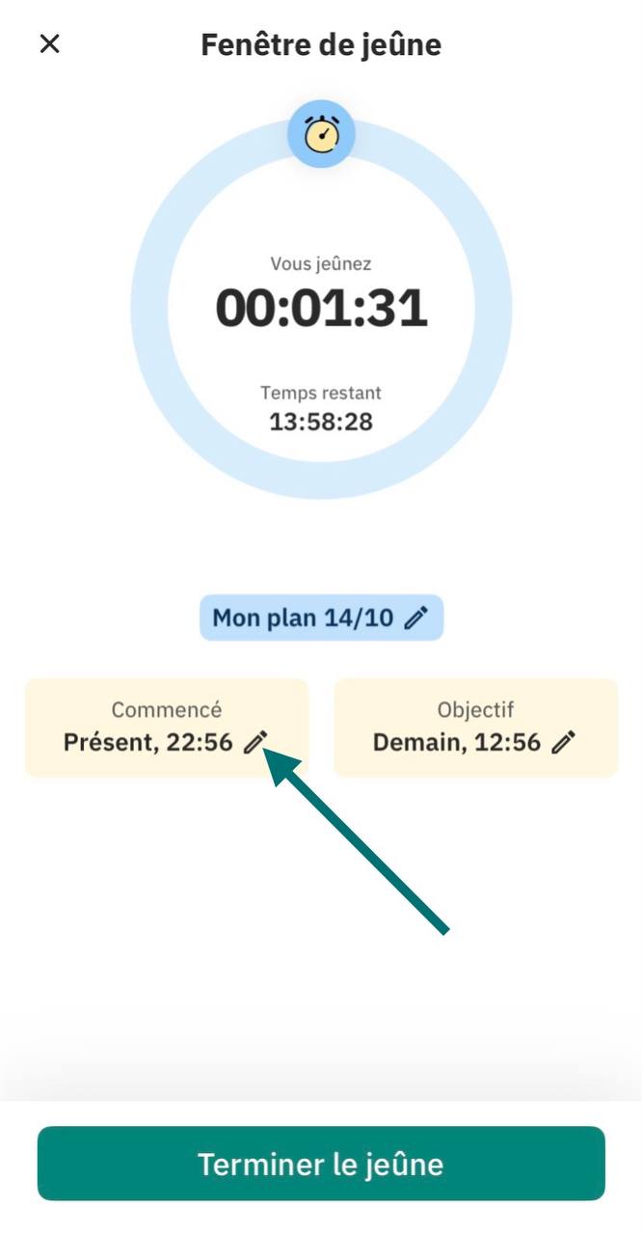
Task: Click the Commencé label text
Action: point(167,710)
